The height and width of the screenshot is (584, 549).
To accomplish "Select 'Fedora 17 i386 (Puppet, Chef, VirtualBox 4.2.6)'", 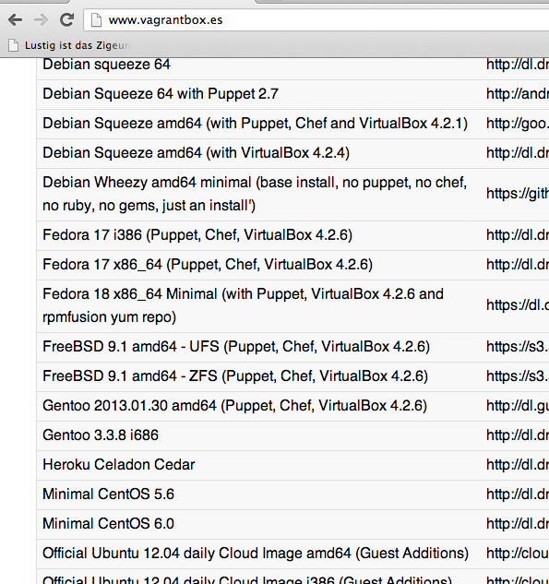I will coord(197,235).
